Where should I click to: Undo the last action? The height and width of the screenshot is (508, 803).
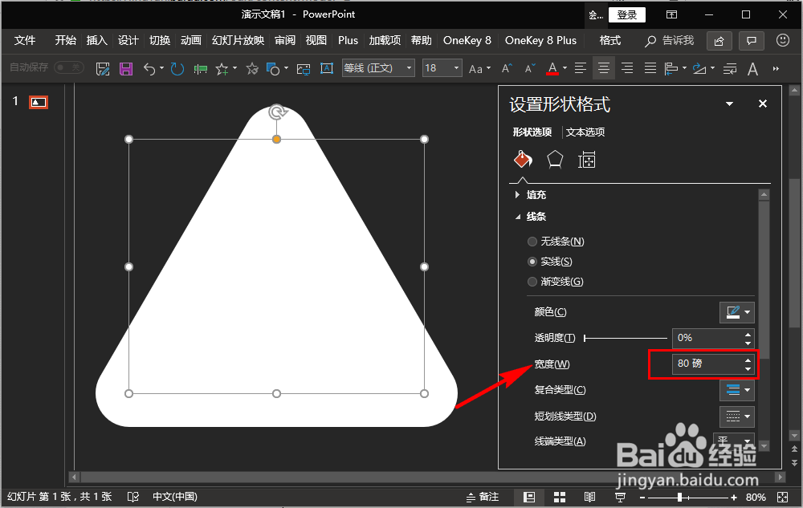click(x=149, y=68)
